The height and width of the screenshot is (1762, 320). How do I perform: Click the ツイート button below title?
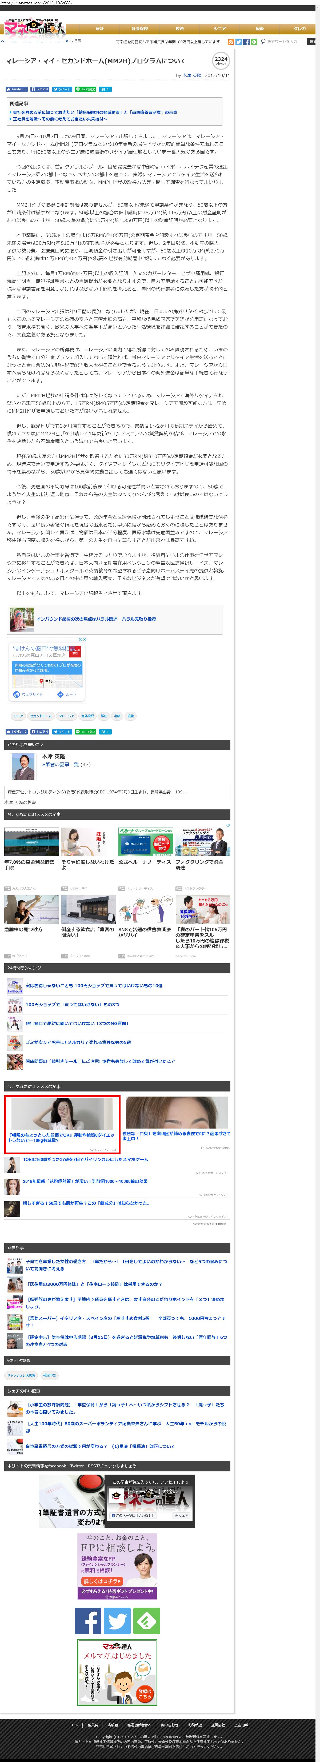[x=62, y=89]
